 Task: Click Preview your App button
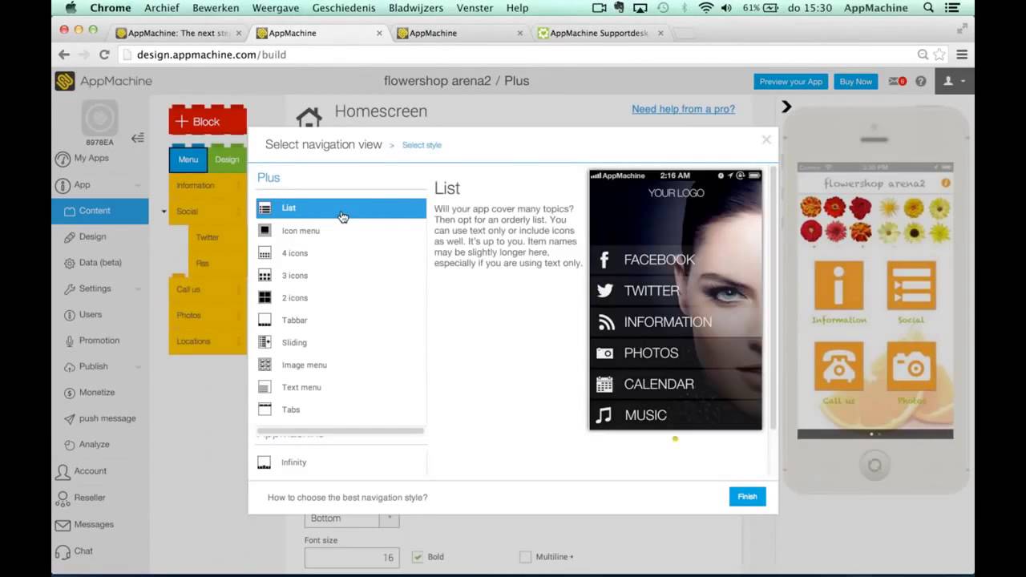click(x=790, y=82)
